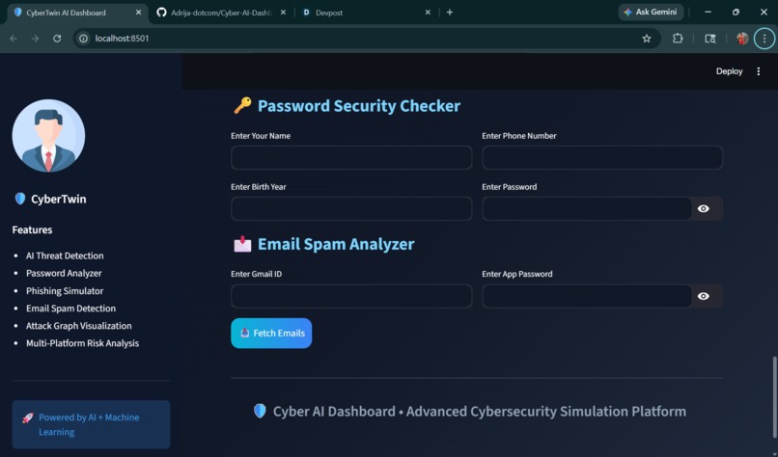Click Phishing Simulator in Features list
The width and height of the screenshot is (778, 457).
(x=65, y=291)
